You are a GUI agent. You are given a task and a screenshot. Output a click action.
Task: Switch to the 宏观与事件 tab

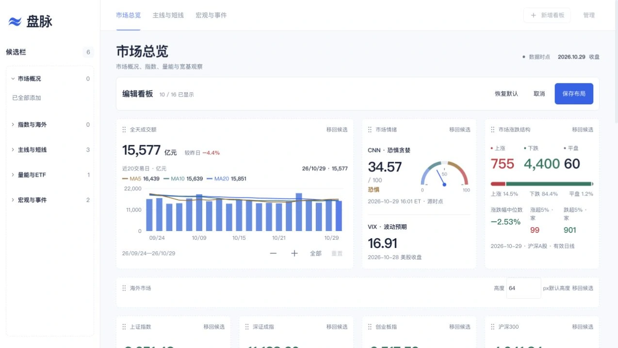pos(211,15)
